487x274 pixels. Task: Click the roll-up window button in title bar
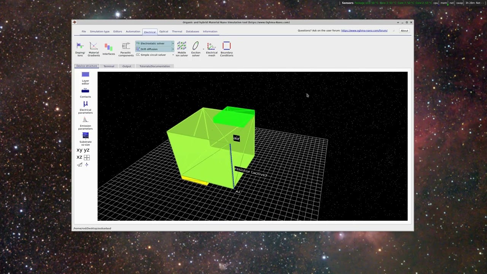click(x=398, y=22)
